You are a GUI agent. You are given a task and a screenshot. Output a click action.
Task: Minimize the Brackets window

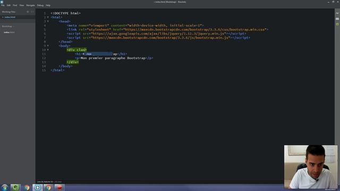tap(328, 2)
